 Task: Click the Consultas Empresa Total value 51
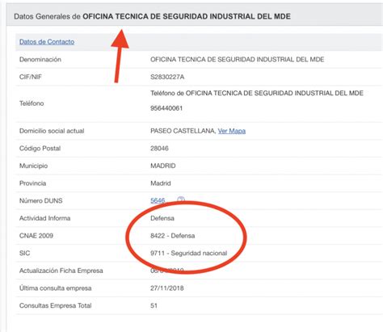154,305
